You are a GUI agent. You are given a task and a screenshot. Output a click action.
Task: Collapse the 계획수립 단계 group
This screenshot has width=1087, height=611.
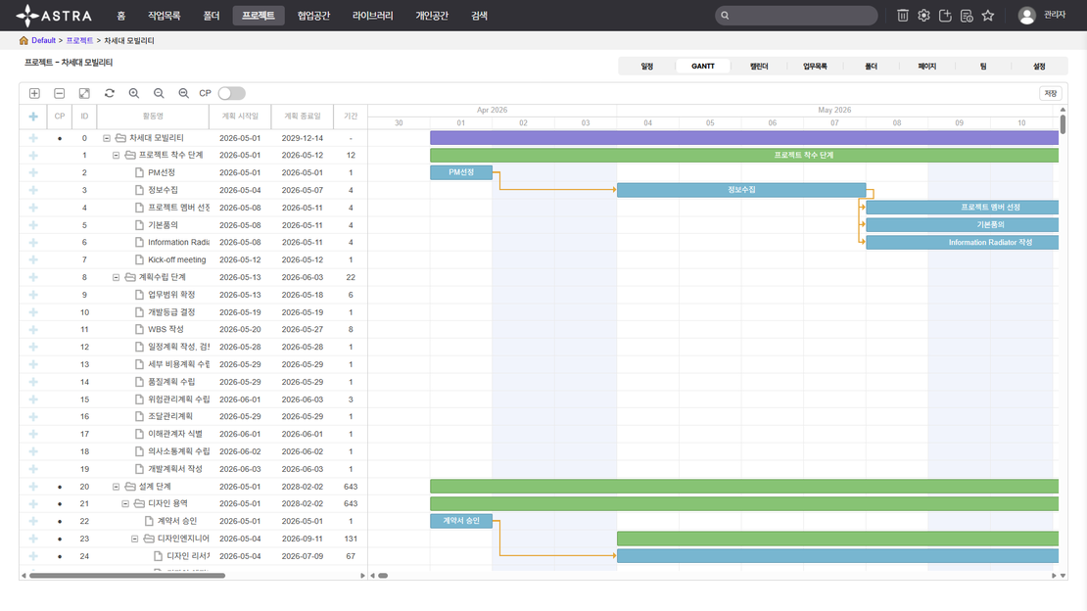[x=116, y=277]
